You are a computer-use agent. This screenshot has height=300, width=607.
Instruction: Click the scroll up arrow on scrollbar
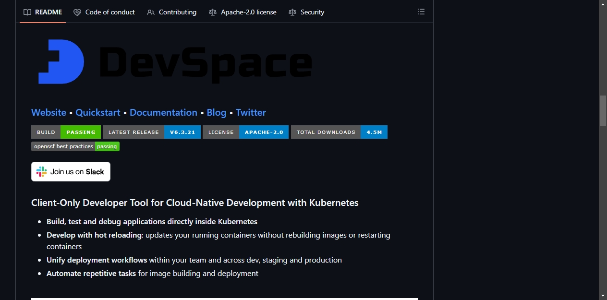[603, 4]
